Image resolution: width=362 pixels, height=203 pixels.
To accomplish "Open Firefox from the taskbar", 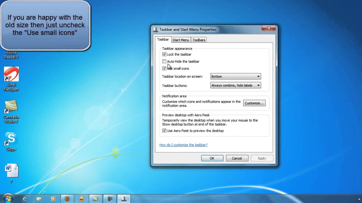I will [67, 198].
